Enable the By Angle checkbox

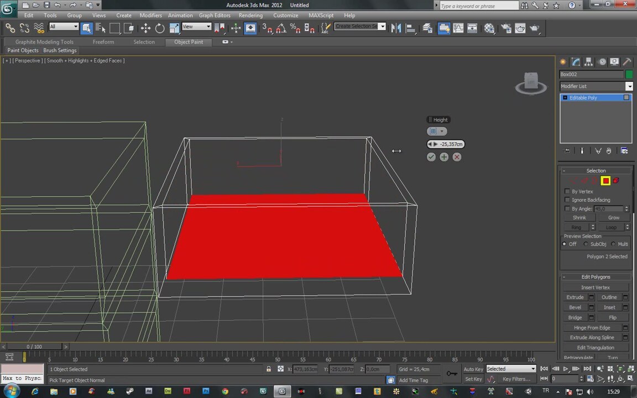coord(567,209)
